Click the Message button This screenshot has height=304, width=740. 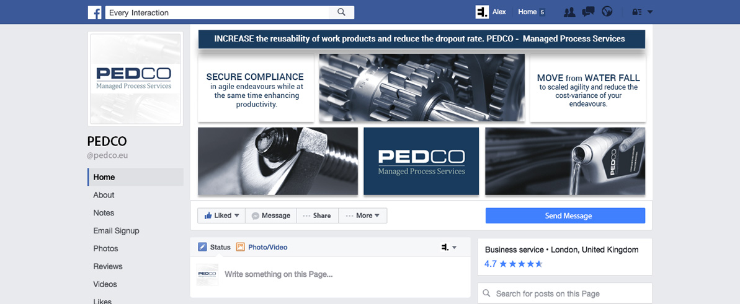click(x=271, y=215)
